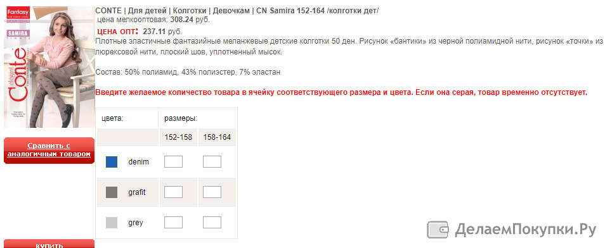Click grafit quantity field for size 158-164

coord(212,192)
